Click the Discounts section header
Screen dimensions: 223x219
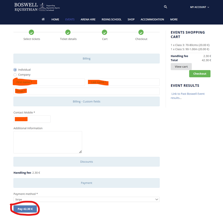(86, 162)
